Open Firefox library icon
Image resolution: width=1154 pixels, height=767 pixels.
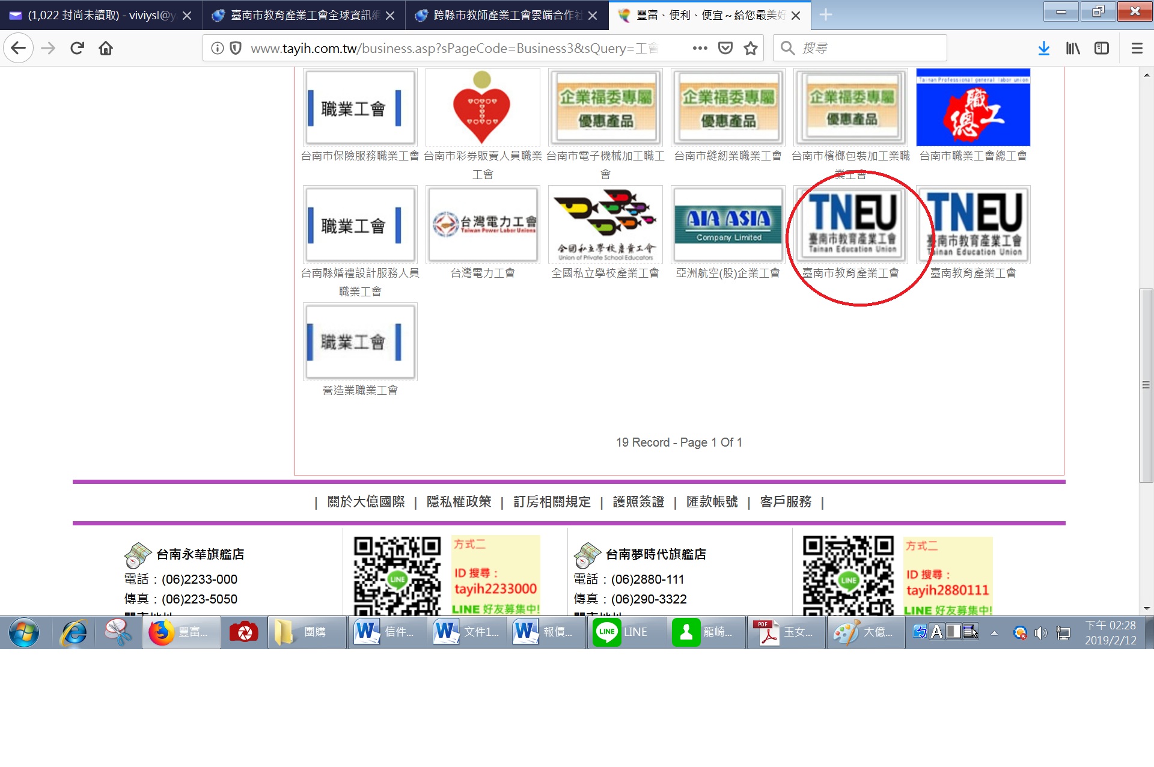click(x=1073, y=48)
